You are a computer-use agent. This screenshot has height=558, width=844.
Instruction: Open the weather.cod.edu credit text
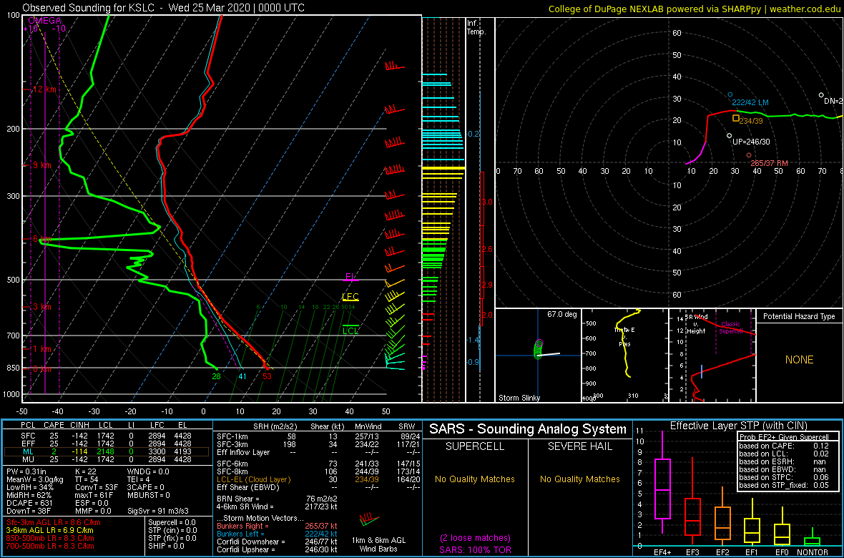coord(804,9)
